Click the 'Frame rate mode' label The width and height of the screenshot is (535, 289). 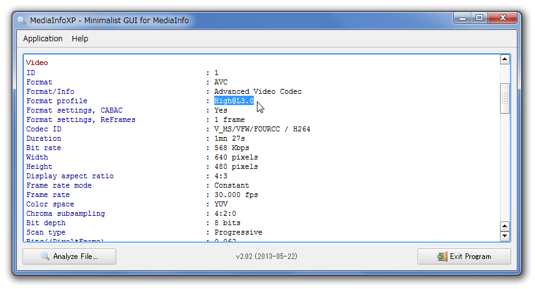point(59,185)
